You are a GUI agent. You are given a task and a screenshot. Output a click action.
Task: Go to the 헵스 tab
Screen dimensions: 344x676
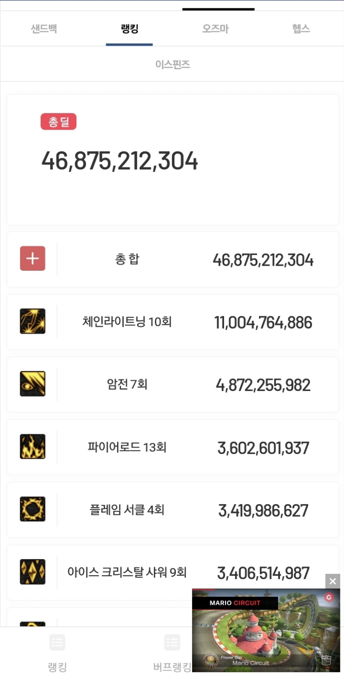click(301, 28)
